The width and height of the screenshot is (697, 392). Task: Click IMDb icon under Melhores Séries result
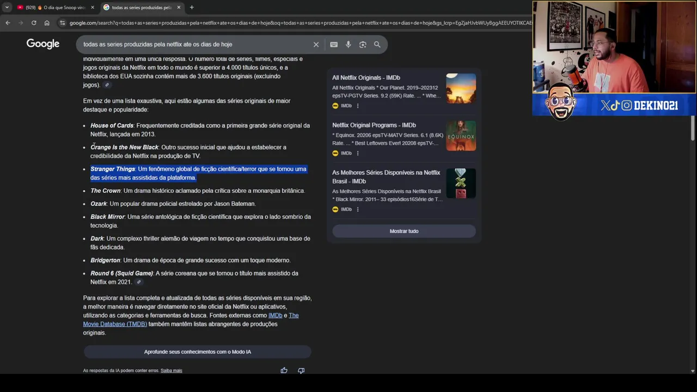pos(335,209)
